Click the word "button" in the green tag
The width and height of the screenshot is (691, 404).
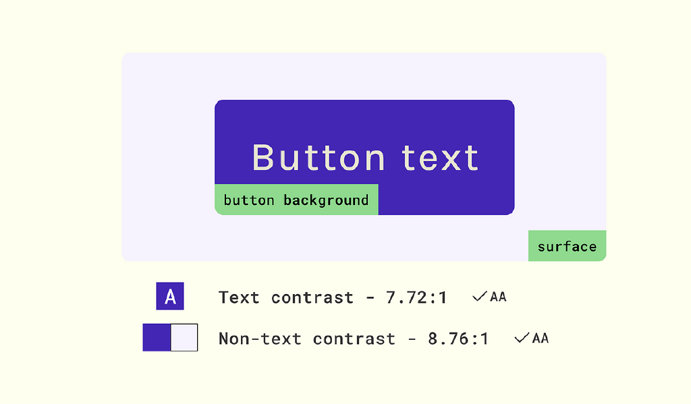pyautogui.click(x=249, y=200)
